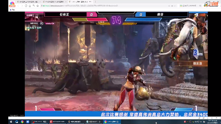This screenshot has height=124, width=221.
Task: Open the Windows Start menu
Action: [x=11, y=122]
